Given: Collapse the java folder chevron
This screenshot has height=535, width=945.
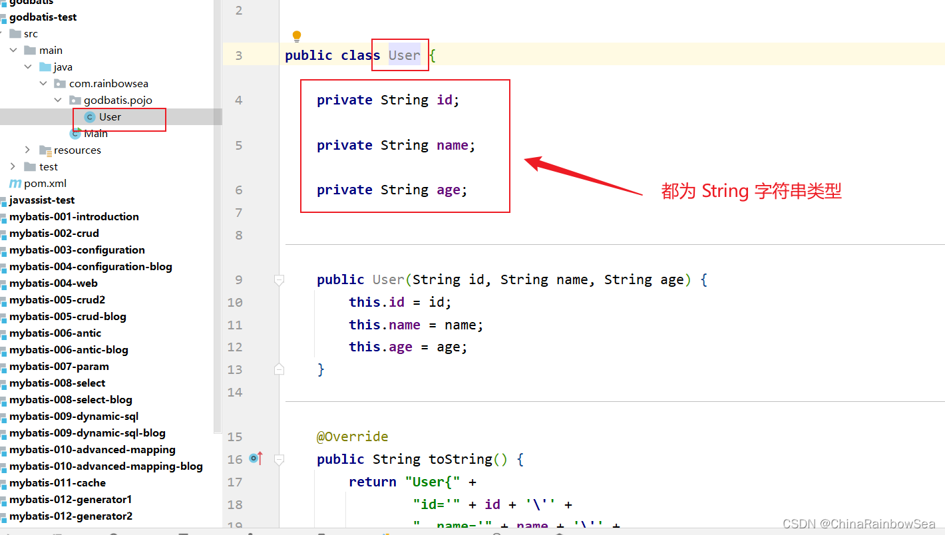Looking at the screenshot, I should 28,67.
